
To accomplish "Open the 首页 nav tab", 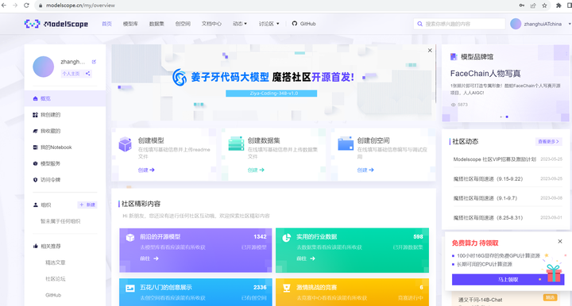I will [x=106, y=24].
